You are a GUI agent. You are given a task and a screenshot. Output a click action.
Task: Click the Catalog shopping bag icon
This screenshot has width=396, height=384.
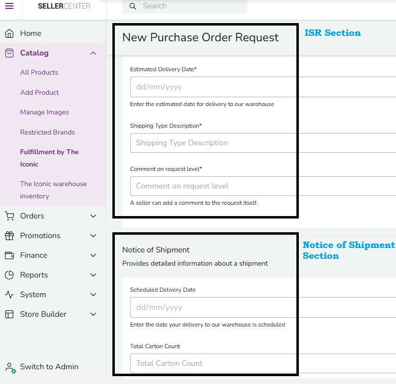coord(9,53)
